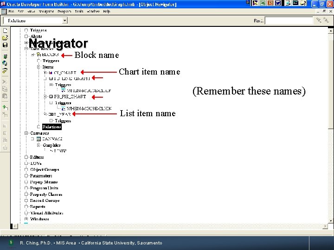Click trigger icon under PB_PIE_CHART
The height and width of the screenshot is (250, 334).
tap(63, 109)
